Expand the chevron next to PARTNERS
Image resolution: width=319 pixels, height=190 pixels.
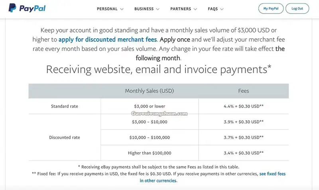click(195, 9)
